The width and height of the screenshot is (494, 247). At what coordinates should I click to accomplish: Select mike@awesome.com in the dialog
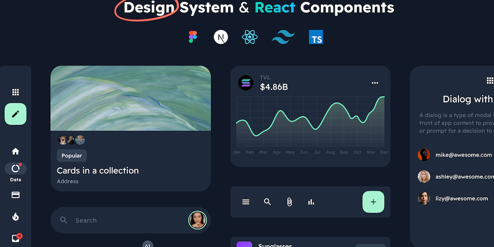click(x=464, y=155)
